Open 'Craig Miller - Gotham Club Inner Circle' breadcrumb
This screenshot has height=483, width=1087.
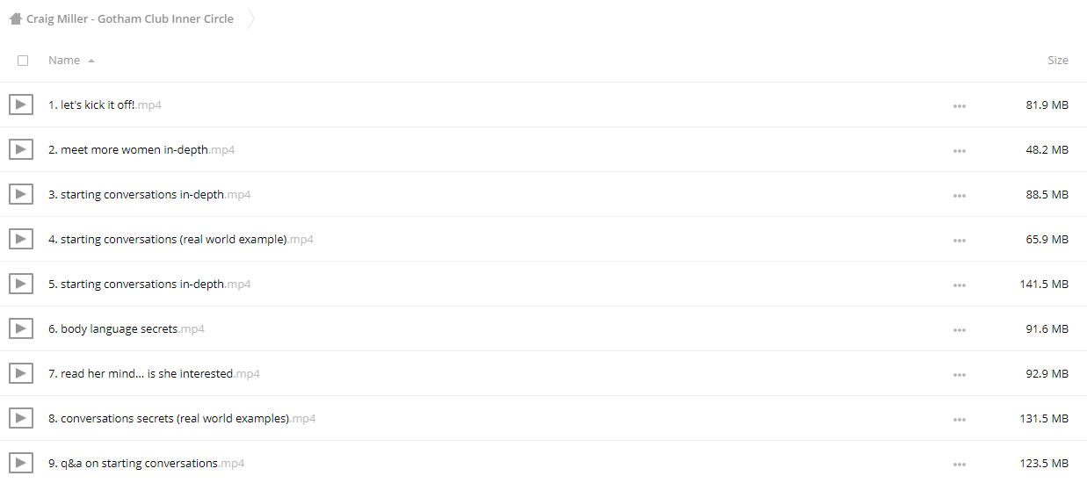pos(130,18)
